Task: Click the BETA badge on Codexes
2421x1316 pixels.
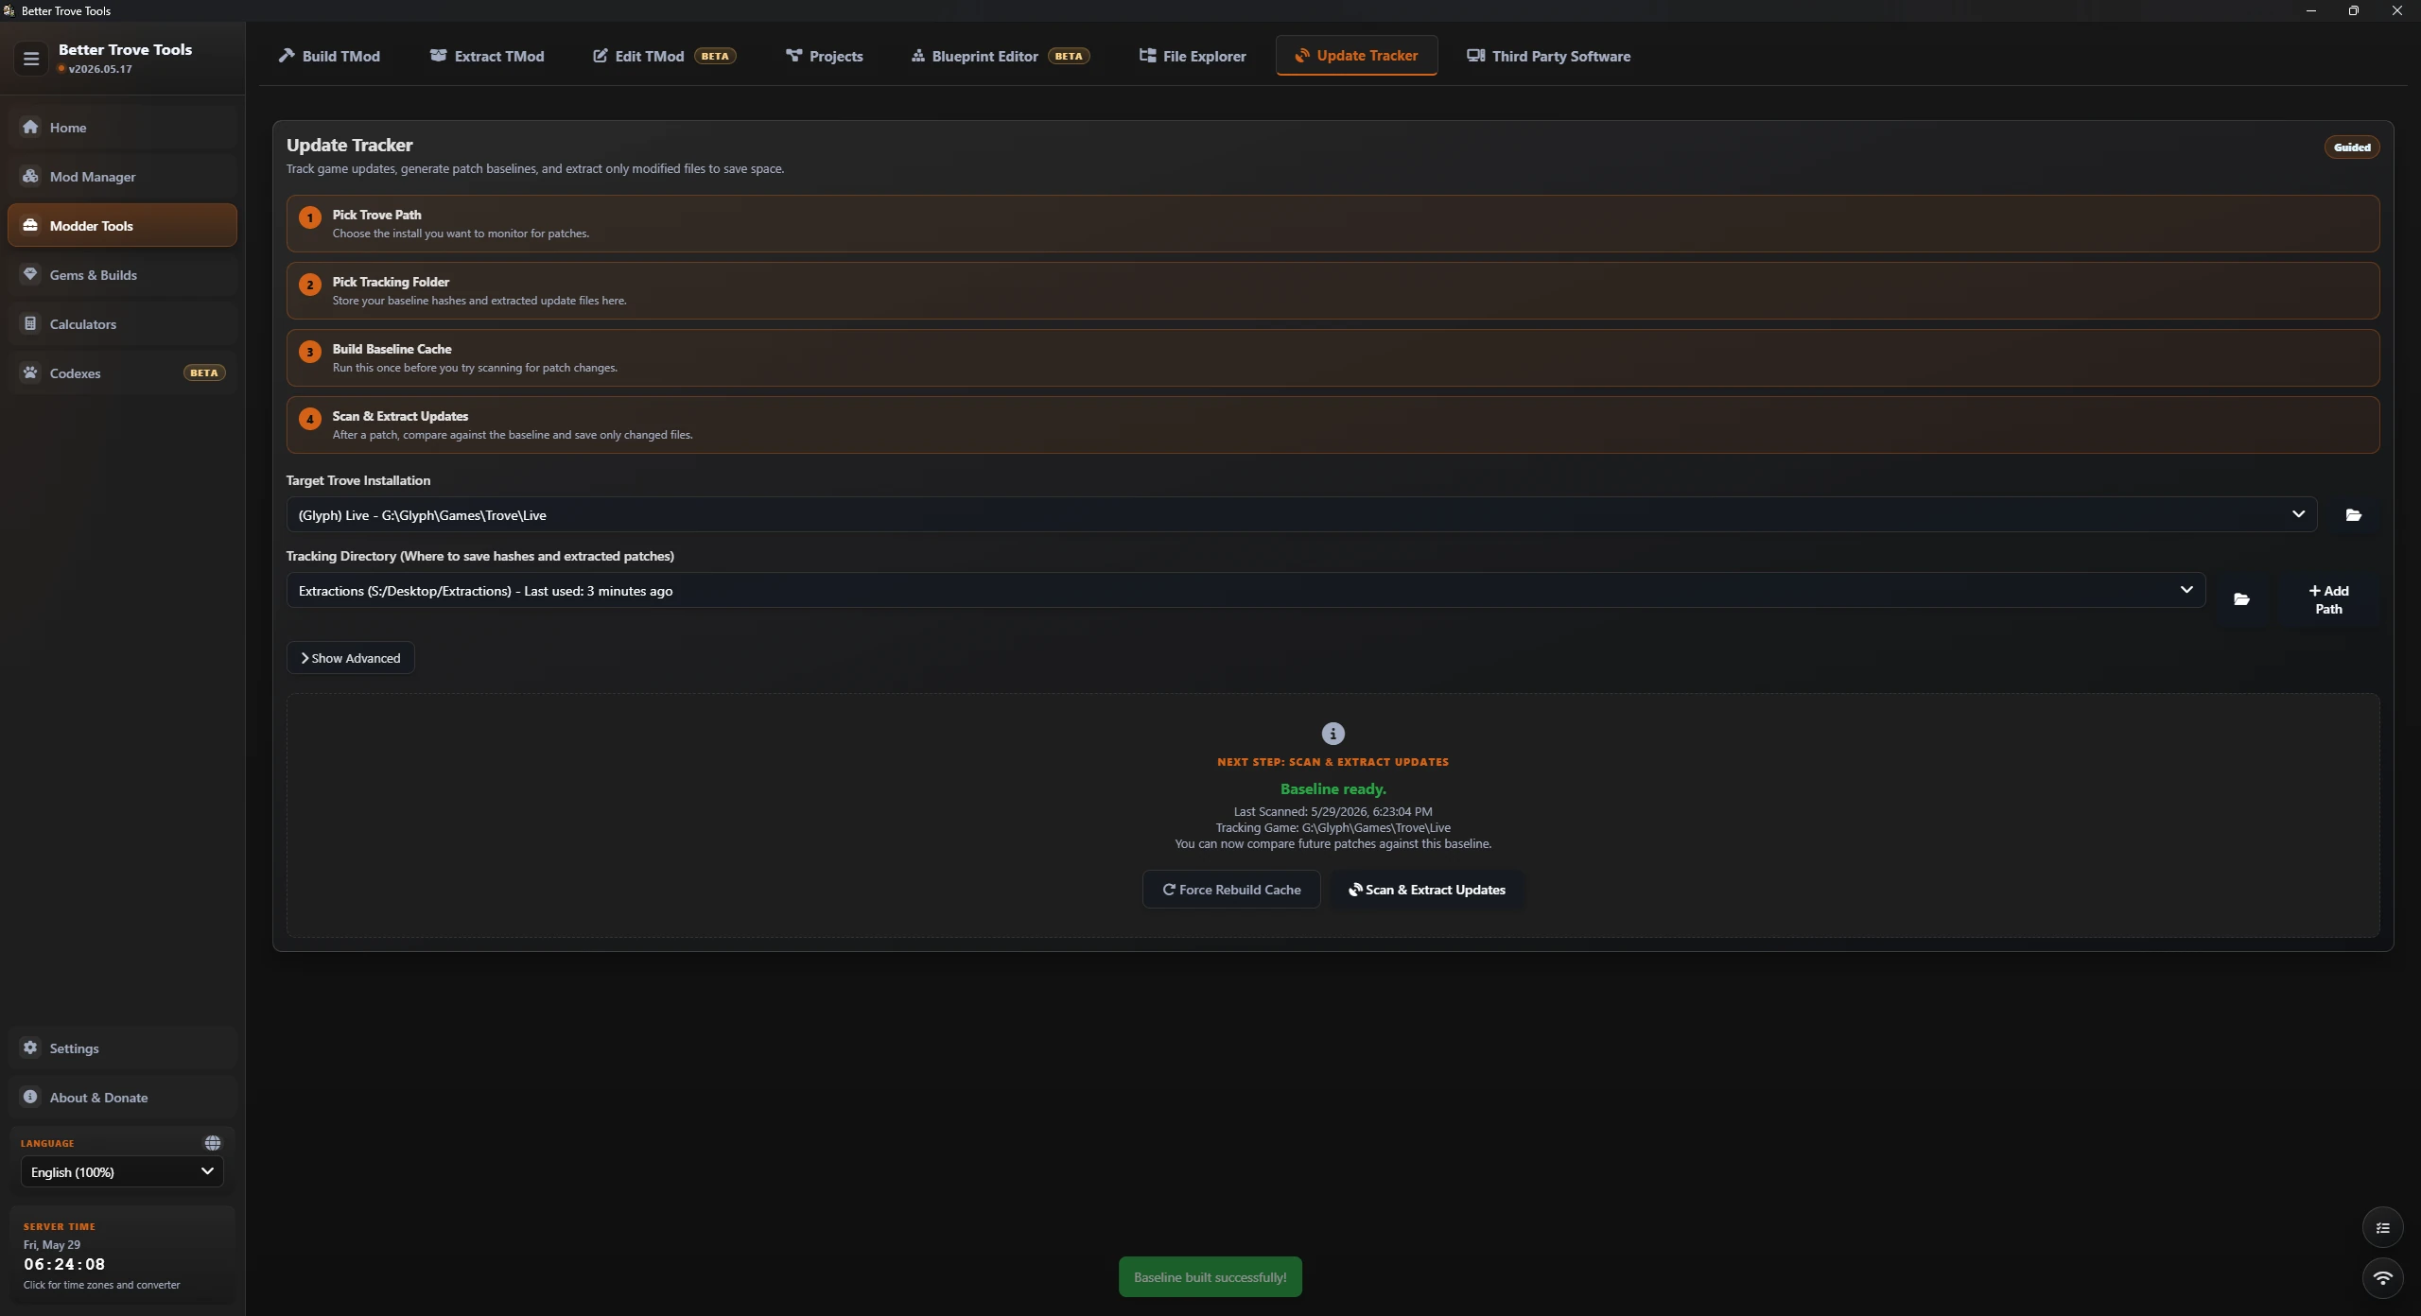Action: coord(203,373)
